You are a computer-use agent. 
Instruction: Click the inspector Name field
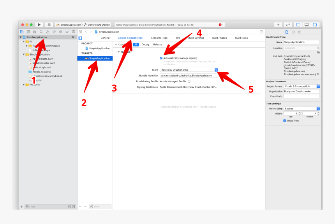pos(301,42)
